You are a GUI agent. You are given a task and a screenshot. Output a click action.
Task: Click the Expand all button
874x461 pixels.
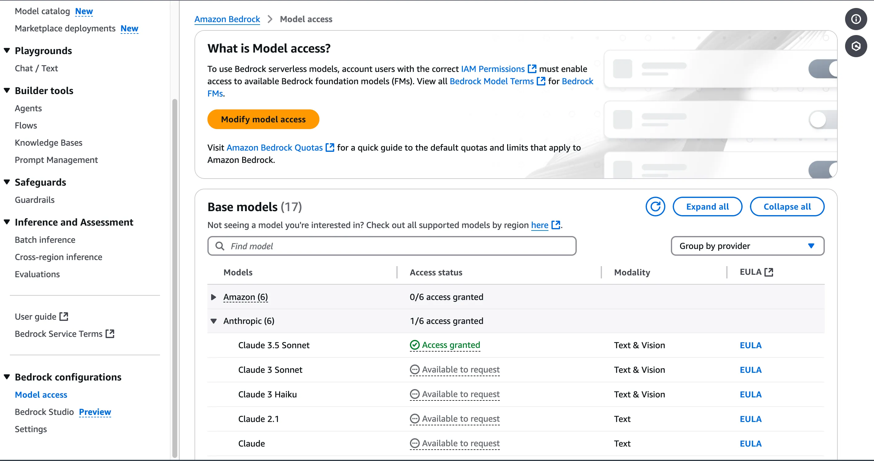pyautogui.click(x=707, y=207)
